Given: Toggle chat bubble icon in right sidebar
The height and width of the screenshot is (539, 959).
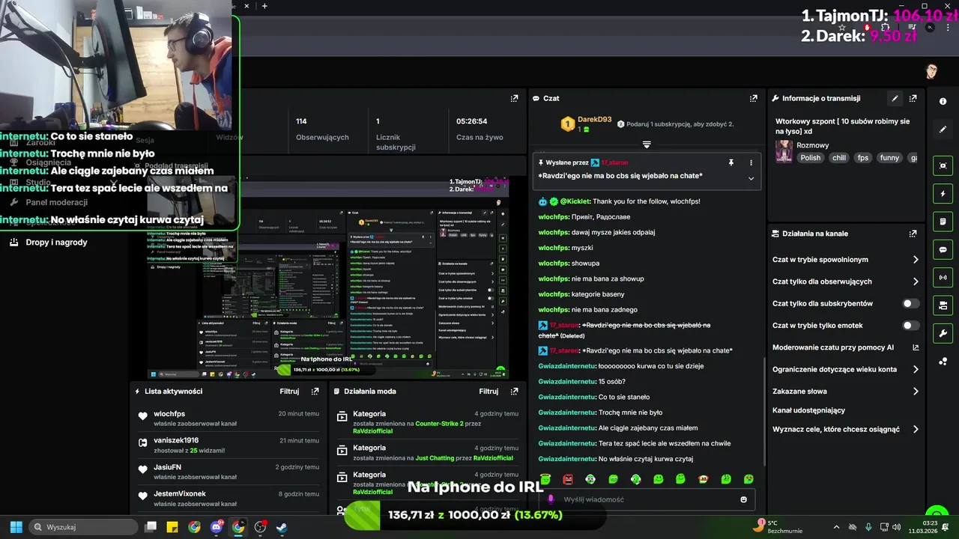Looking at the screenshot, I should click(x=943, y=249).
